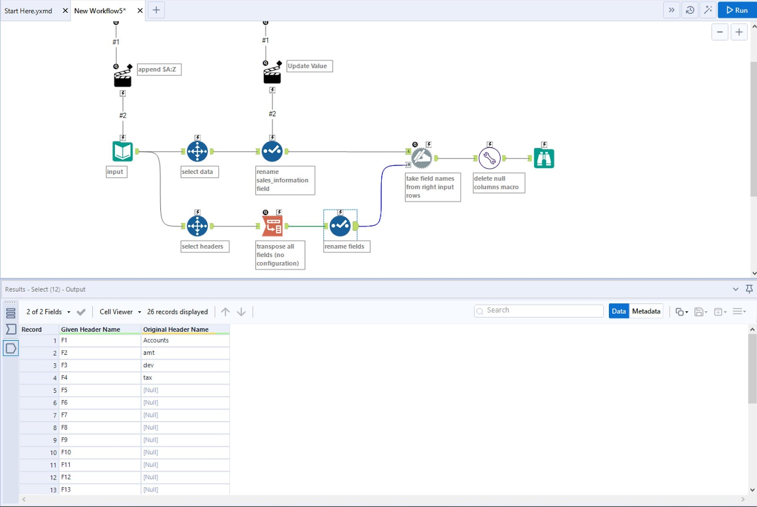Click the zoom in button on canvas
The height and width of the screenshot is (507, 757).
(x=739, y=32)
